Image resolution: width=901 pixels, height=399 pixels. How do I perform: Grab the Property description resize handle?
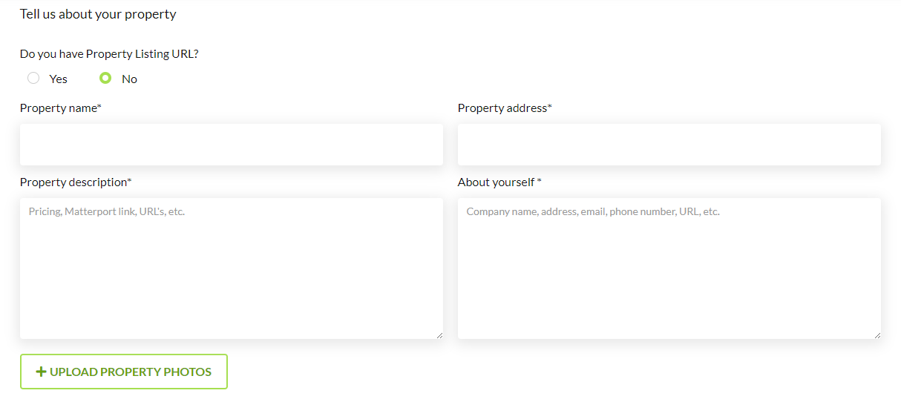pos(439,335)
